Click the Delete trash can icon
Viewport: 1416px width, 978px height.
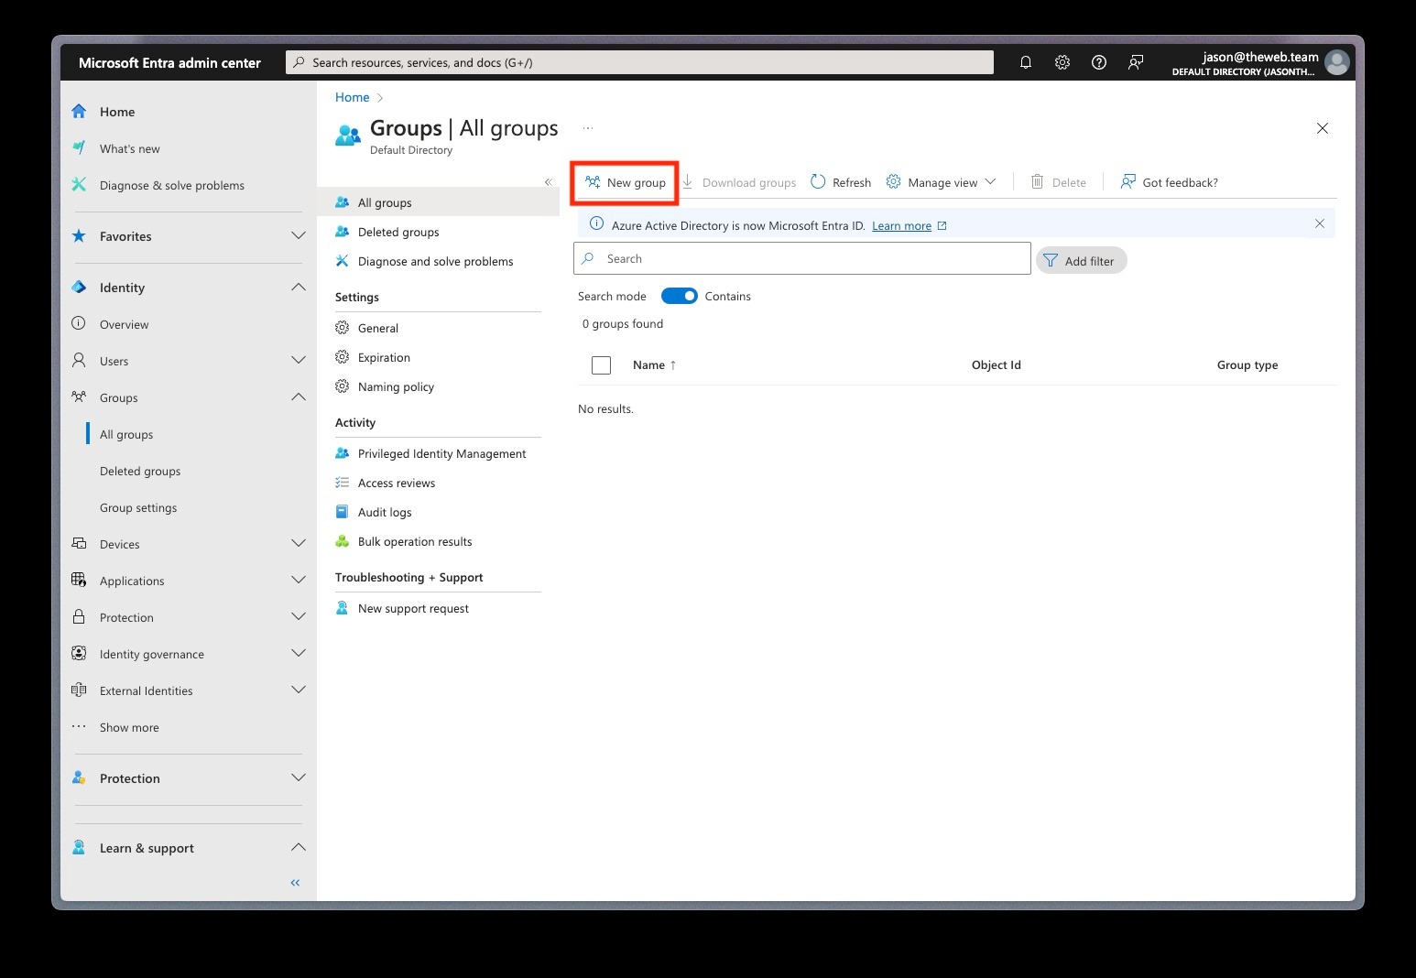point(1038,182)
